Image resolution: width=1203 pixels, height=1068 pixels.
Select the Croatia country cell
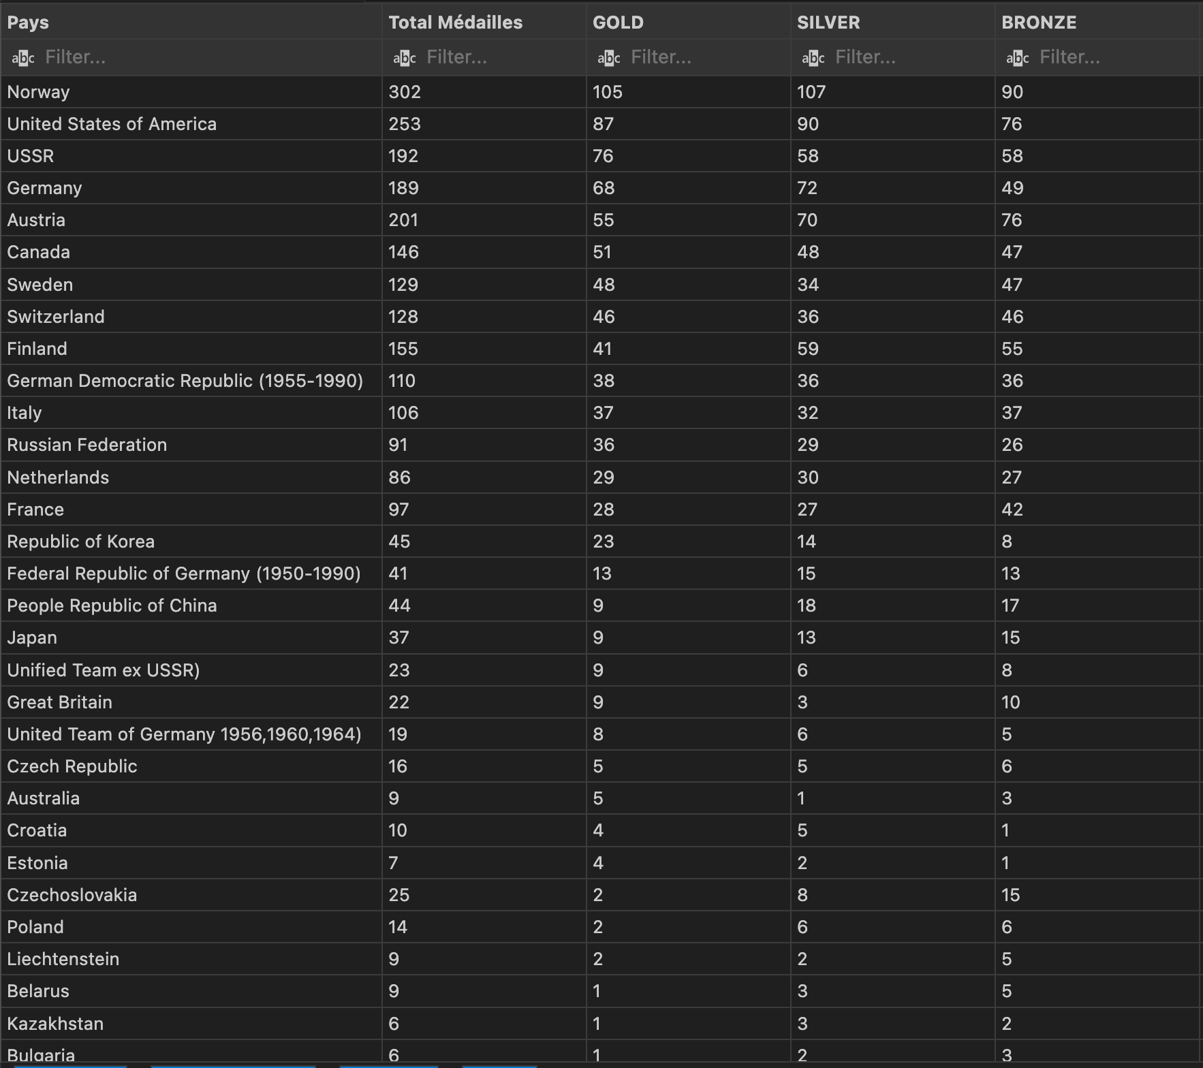tap(191, 830)
